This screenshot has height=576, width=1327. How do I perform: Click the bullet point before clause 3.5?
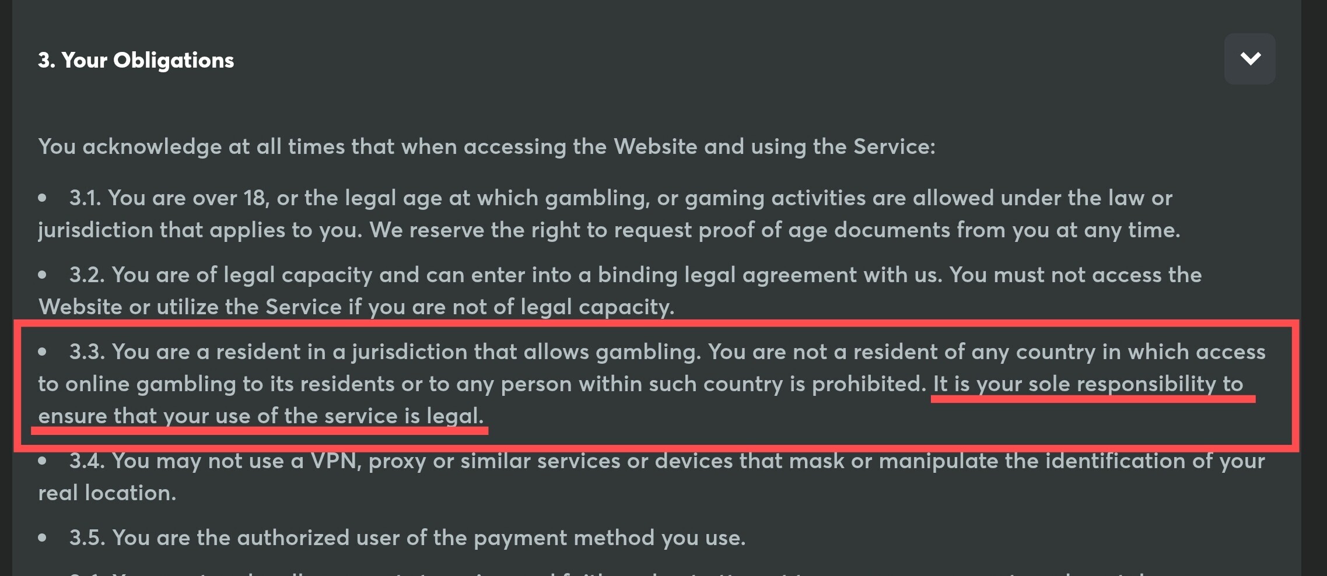[43, 538]
